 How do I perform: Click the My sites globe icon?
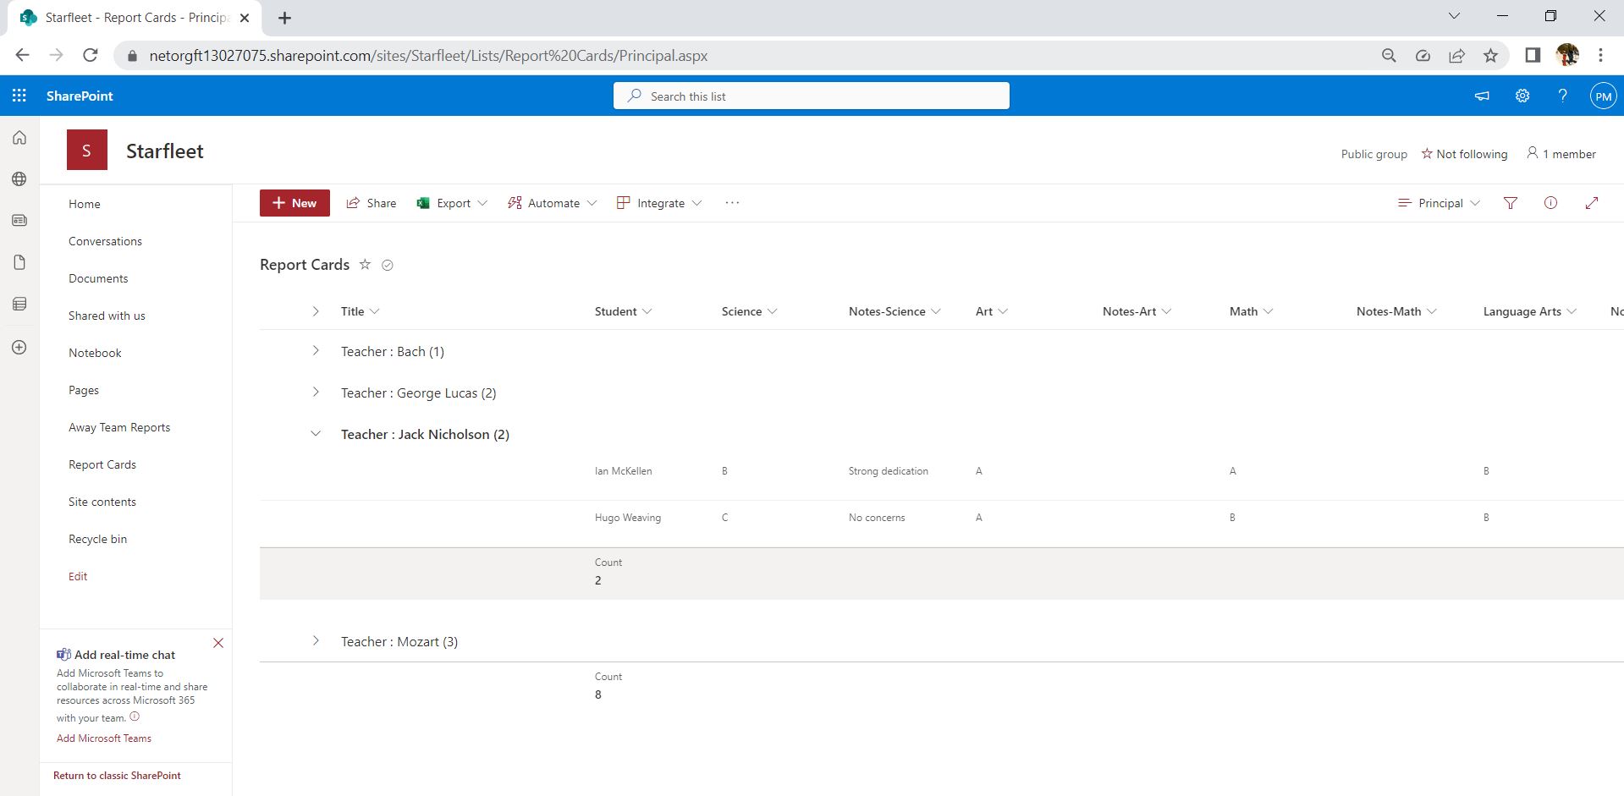(x=19, y=179)
